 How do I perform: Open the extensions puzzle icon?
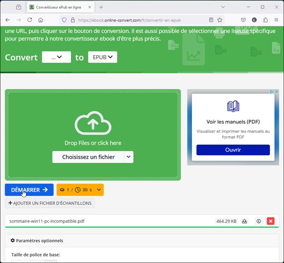[266, 20]
